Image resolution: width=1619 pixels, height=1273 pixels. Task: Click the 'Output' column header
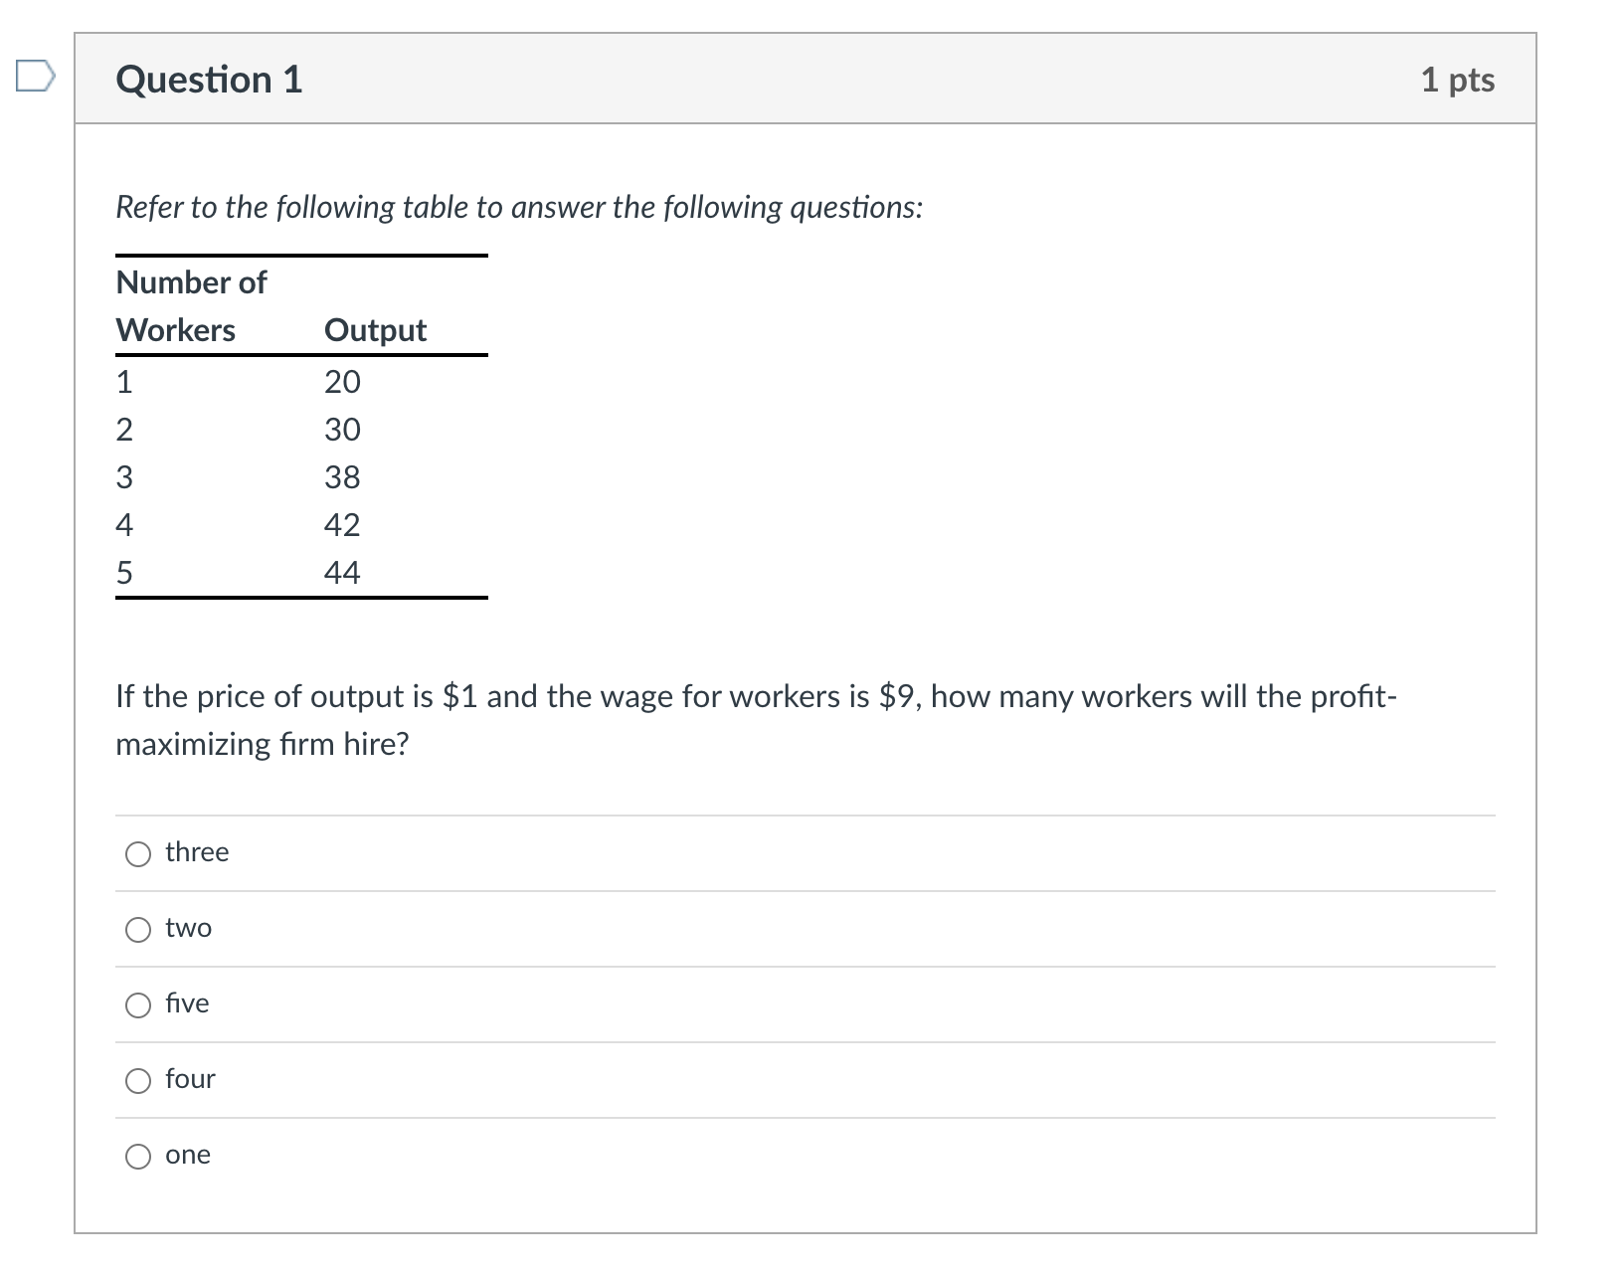[x=376, y=330]
